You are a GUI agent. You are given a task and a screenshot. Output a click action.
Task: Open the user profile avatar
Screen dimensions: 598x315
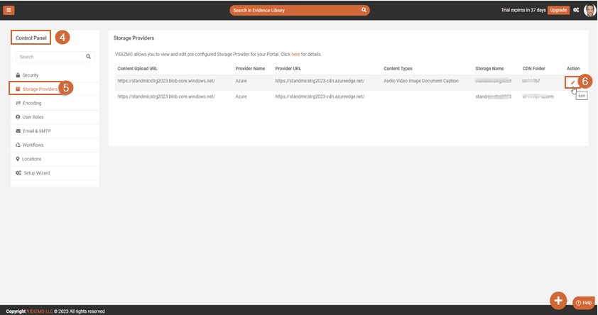click(x=589, y=10)
